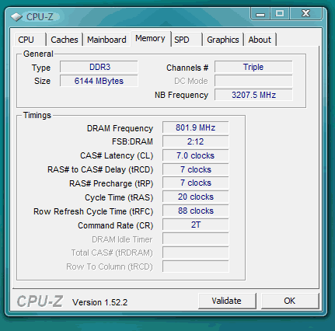Click the empty Total CAS# (tRDRAM) field

tap(196, 253)
